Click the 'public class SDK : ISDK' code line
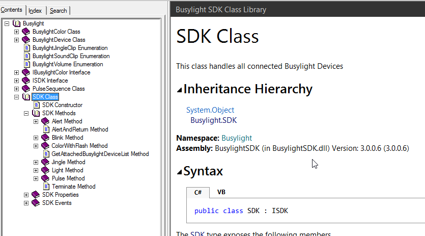Viewport: 425px width, 236px height. (x=241, y=211)
